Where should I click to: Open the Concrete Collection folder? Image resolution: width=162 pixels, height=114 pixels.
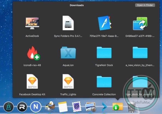coord(104,82)
